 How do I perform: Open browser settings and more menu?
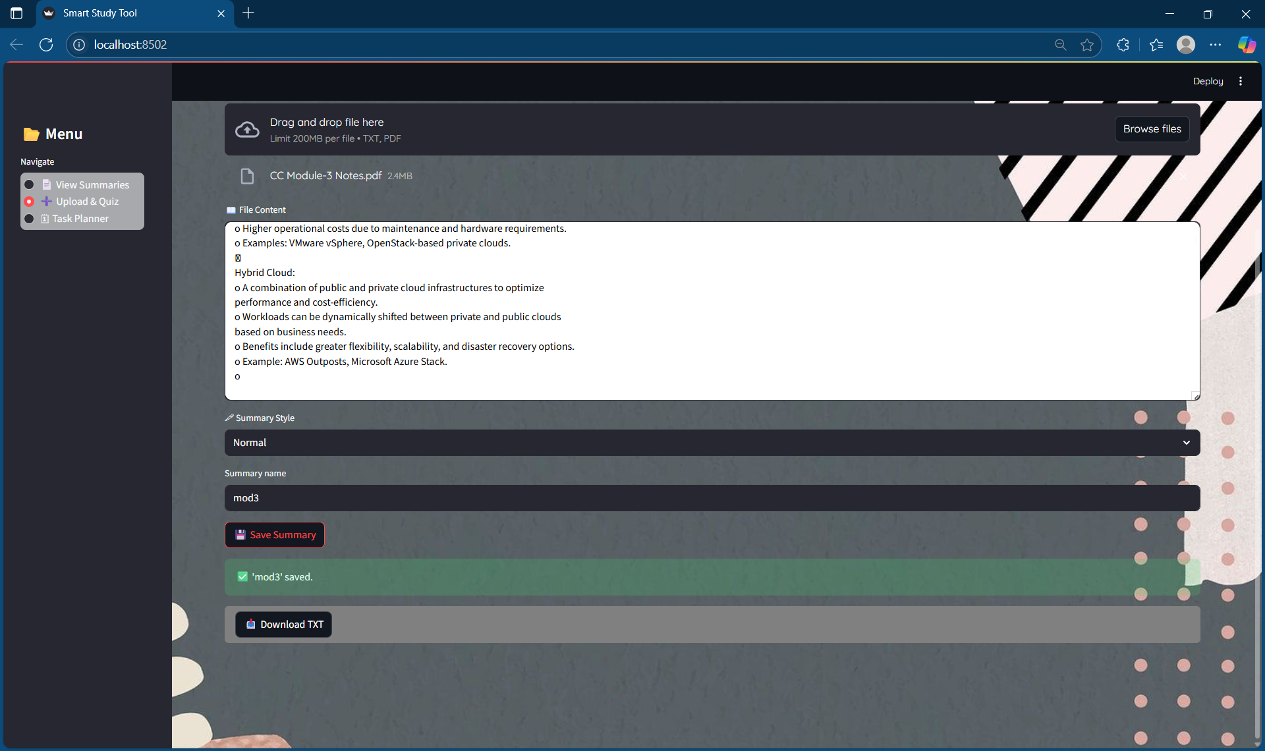[1216, 45]
